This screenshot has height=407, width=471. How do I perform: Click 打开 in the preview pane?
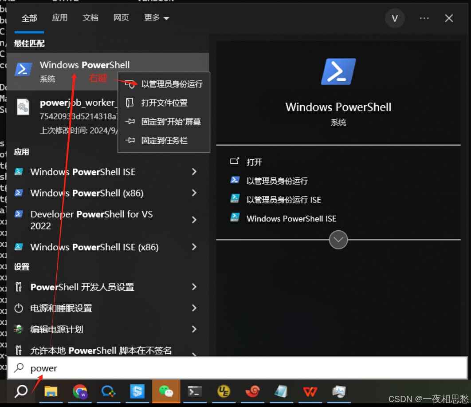point(254,162)
